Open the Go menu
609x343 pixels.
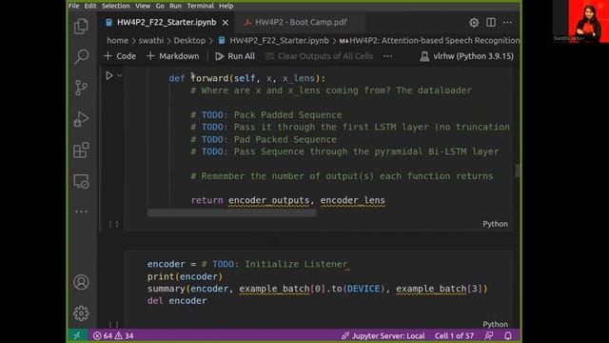[160, 6]
